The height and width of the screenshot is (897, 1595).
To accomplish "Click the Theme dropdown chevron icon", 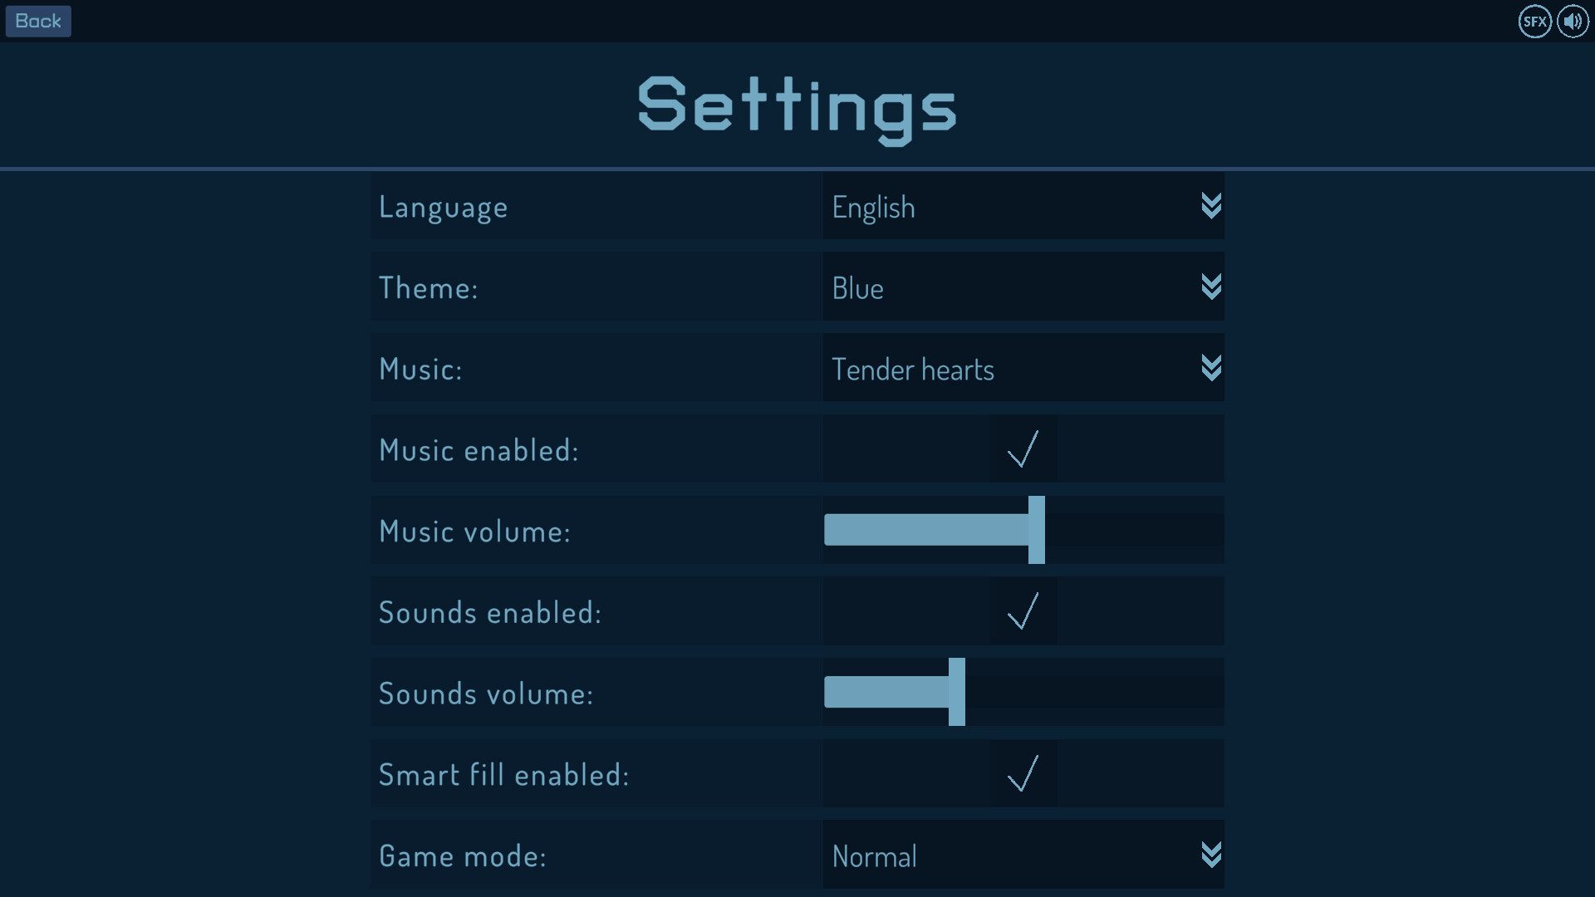I will (1212, 287).
